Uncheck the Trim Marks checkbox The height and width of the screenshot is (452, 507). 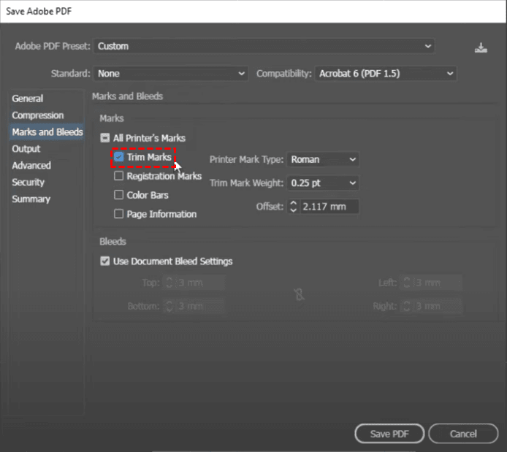click(118, 157)
